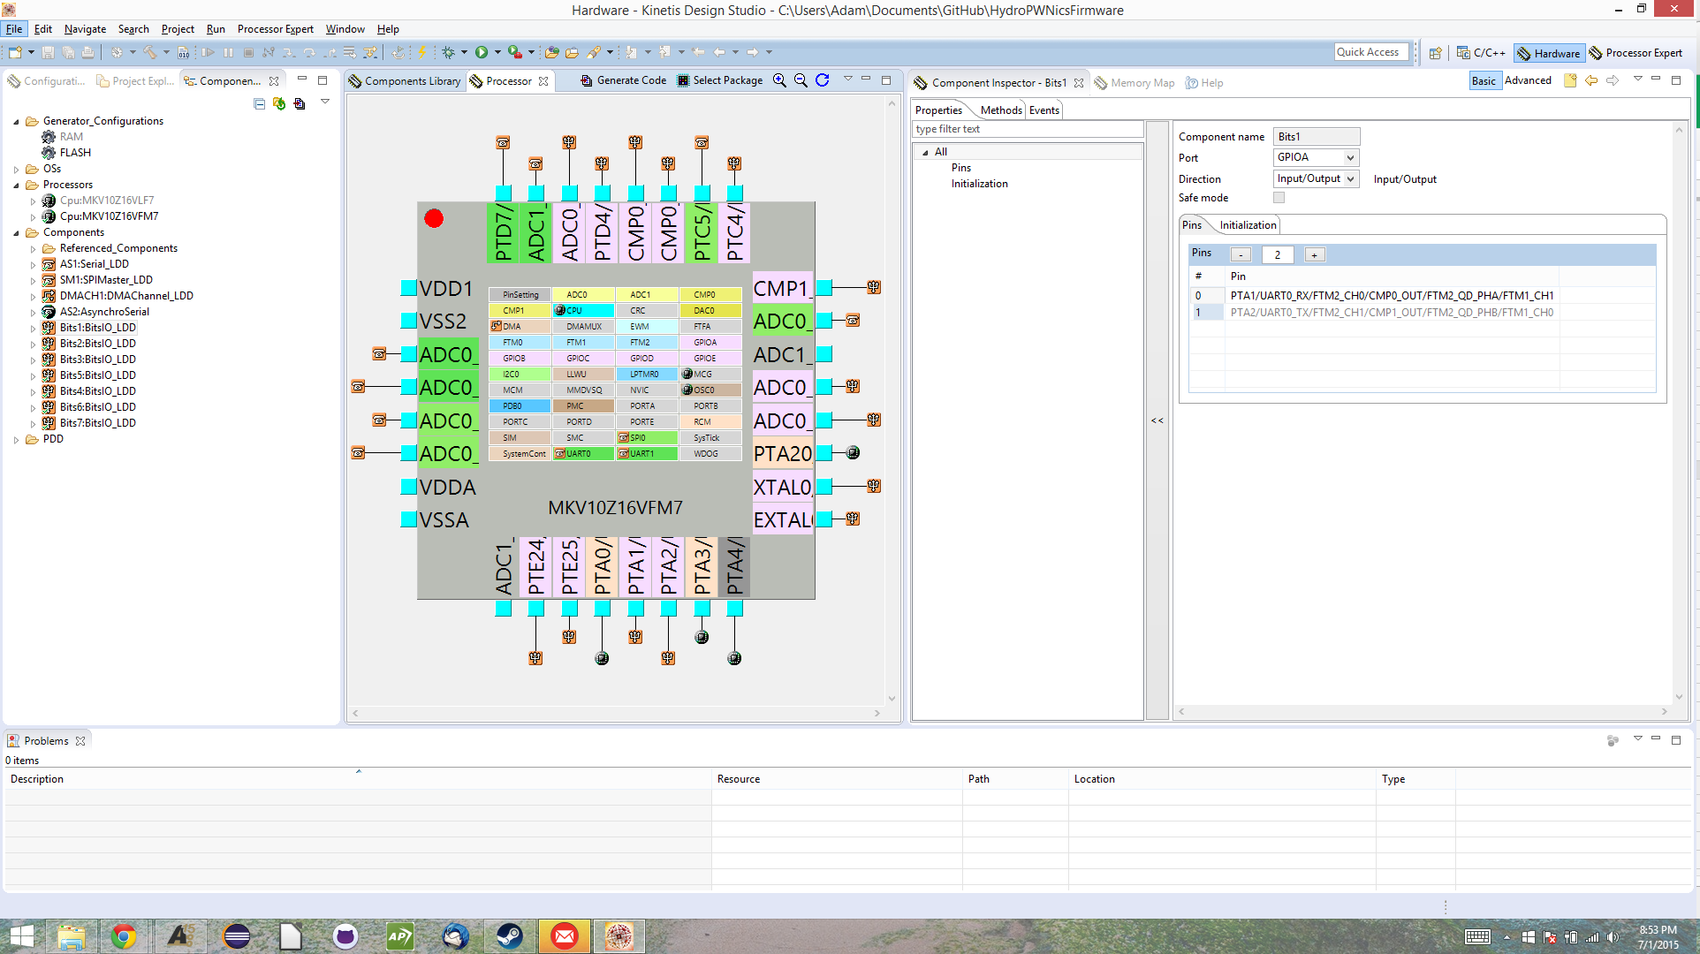Click the Windows Start button

(21, 935)
